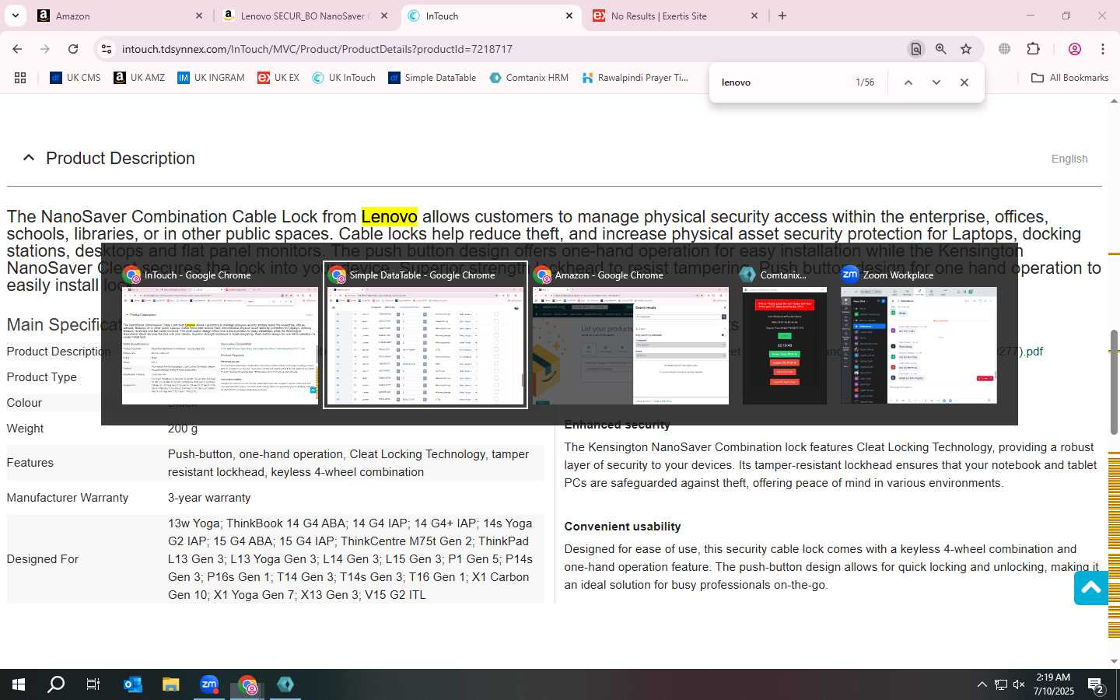Go to previous find result
This screenshot has width=1120, height=700.
pyautogui.click(x=908, y=82)
